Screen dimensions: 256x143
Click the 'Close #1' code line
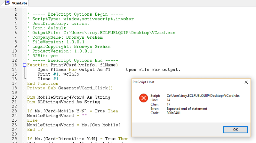[48, 79]
